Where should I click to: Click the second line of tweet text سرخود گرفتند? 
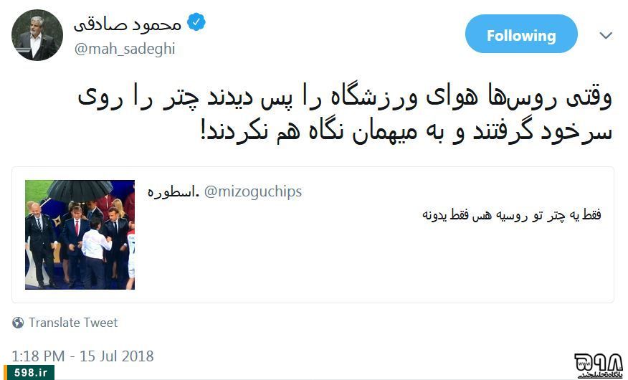[406, 130]
